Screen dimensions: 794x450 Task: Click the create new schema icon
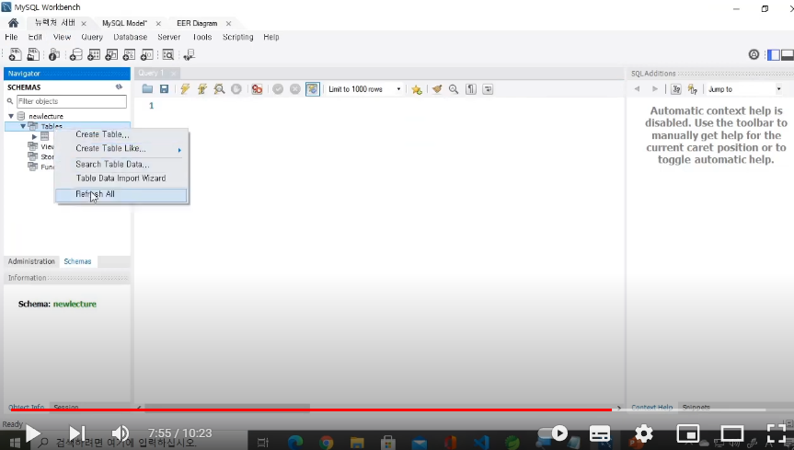(76, 54)
